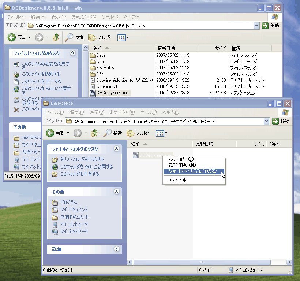Select Gfx folder icon in file list
This screenshot has width=300, height=281.
click(93, 74)
